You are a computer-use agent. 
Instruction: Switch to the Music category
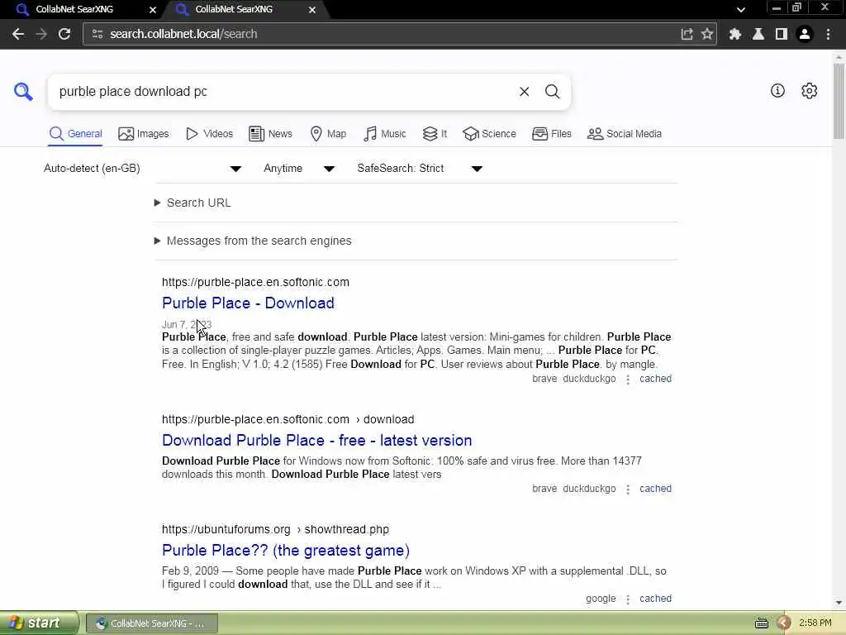tap(385, 134)
